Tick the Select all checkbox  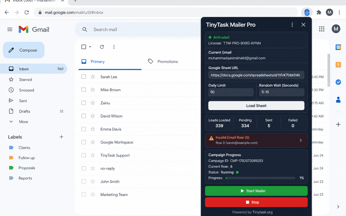84,47
